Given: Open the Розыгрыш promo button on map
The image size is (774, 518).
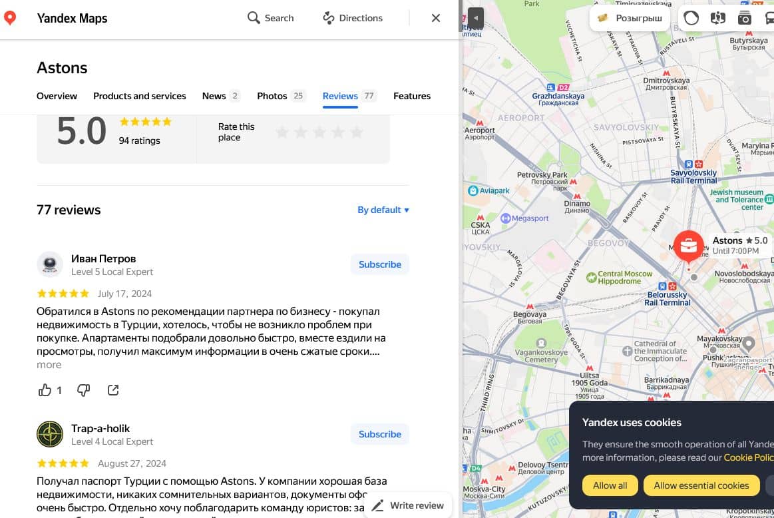Looking at the screenshot, I should point(630,18).
